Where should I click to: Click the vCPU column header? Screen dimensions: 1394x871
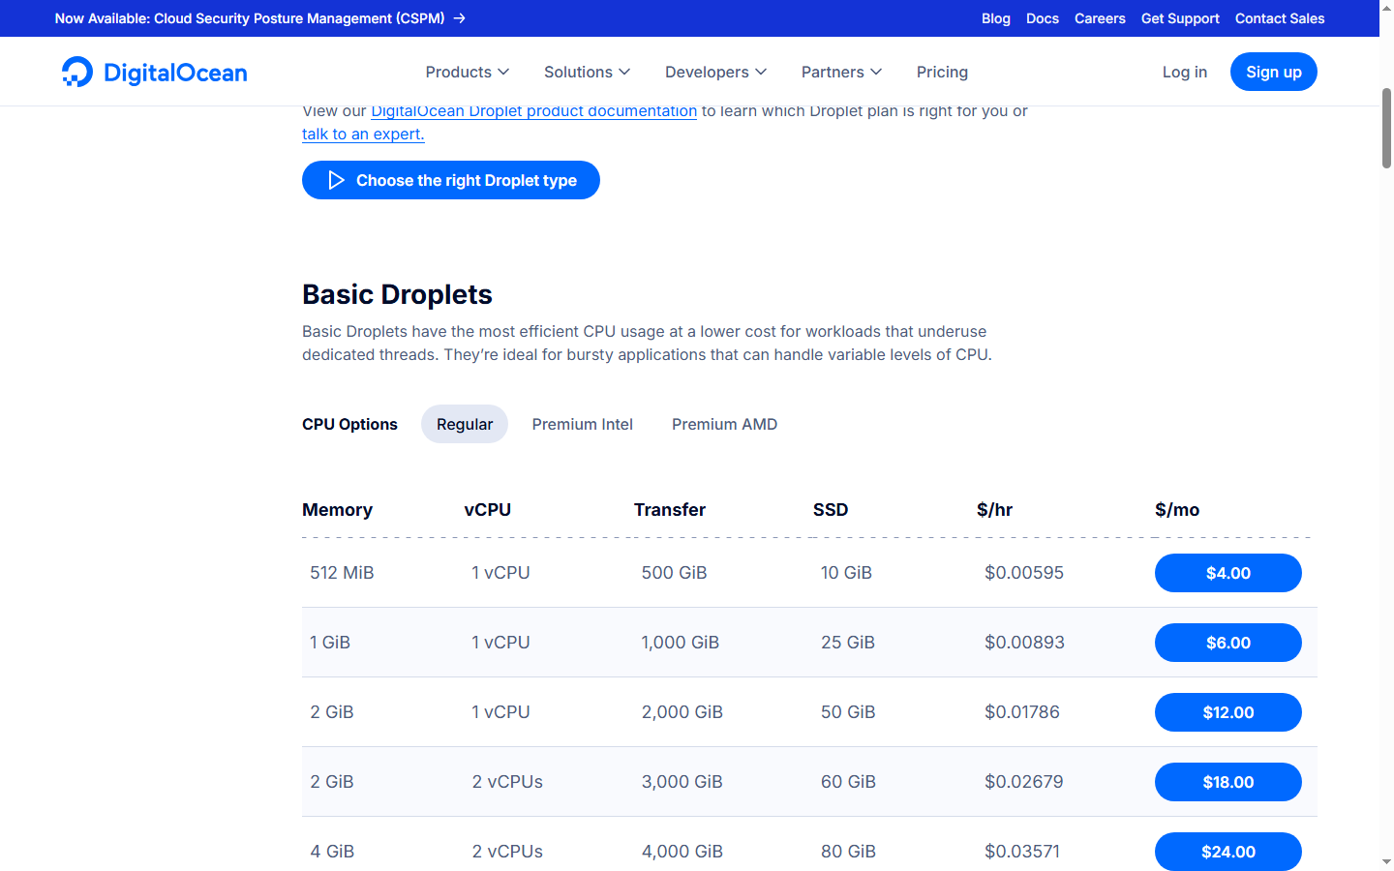(x=487, y=510)
